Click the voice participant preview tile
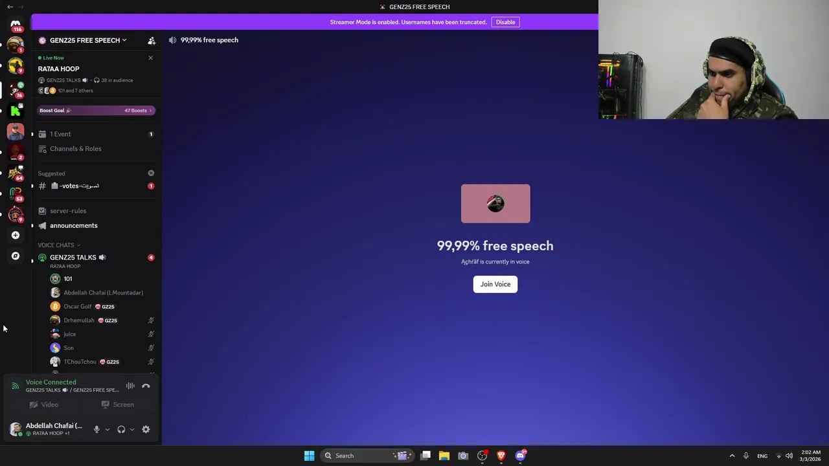The height and width of the screenshot is (466, 829). [x=495, y=204]
